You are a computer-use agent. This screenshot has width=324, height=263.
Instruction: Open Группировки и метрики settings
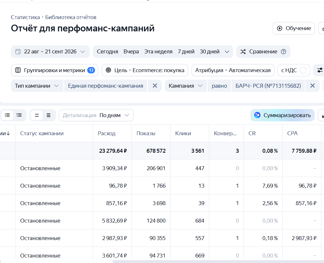(55, 70)
